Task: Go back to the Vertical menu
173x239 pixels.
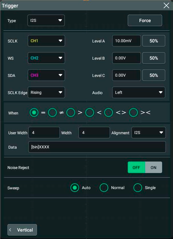Action: coord(22,230)
